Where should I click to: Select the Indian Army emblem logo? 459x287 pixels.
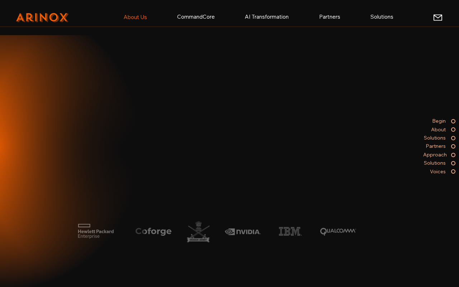[198, 232]
